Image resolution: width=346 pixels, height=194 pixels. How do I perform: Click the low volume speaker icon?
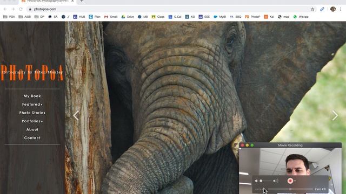256,181
